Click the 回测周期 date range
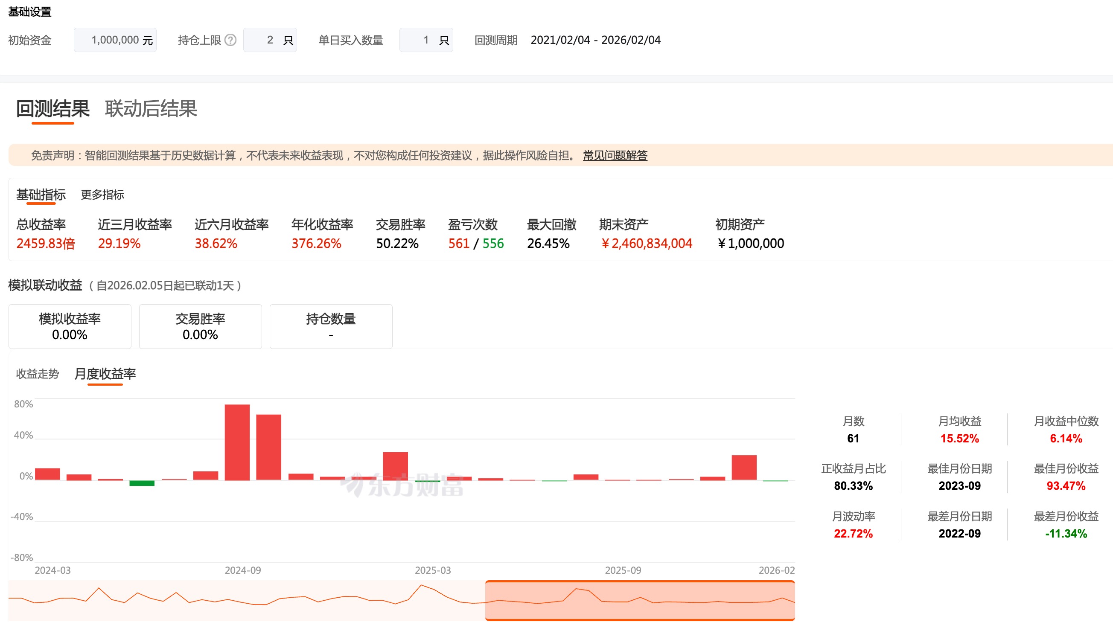This screenshot has width=1113, height=622. [x=595, y=40]
